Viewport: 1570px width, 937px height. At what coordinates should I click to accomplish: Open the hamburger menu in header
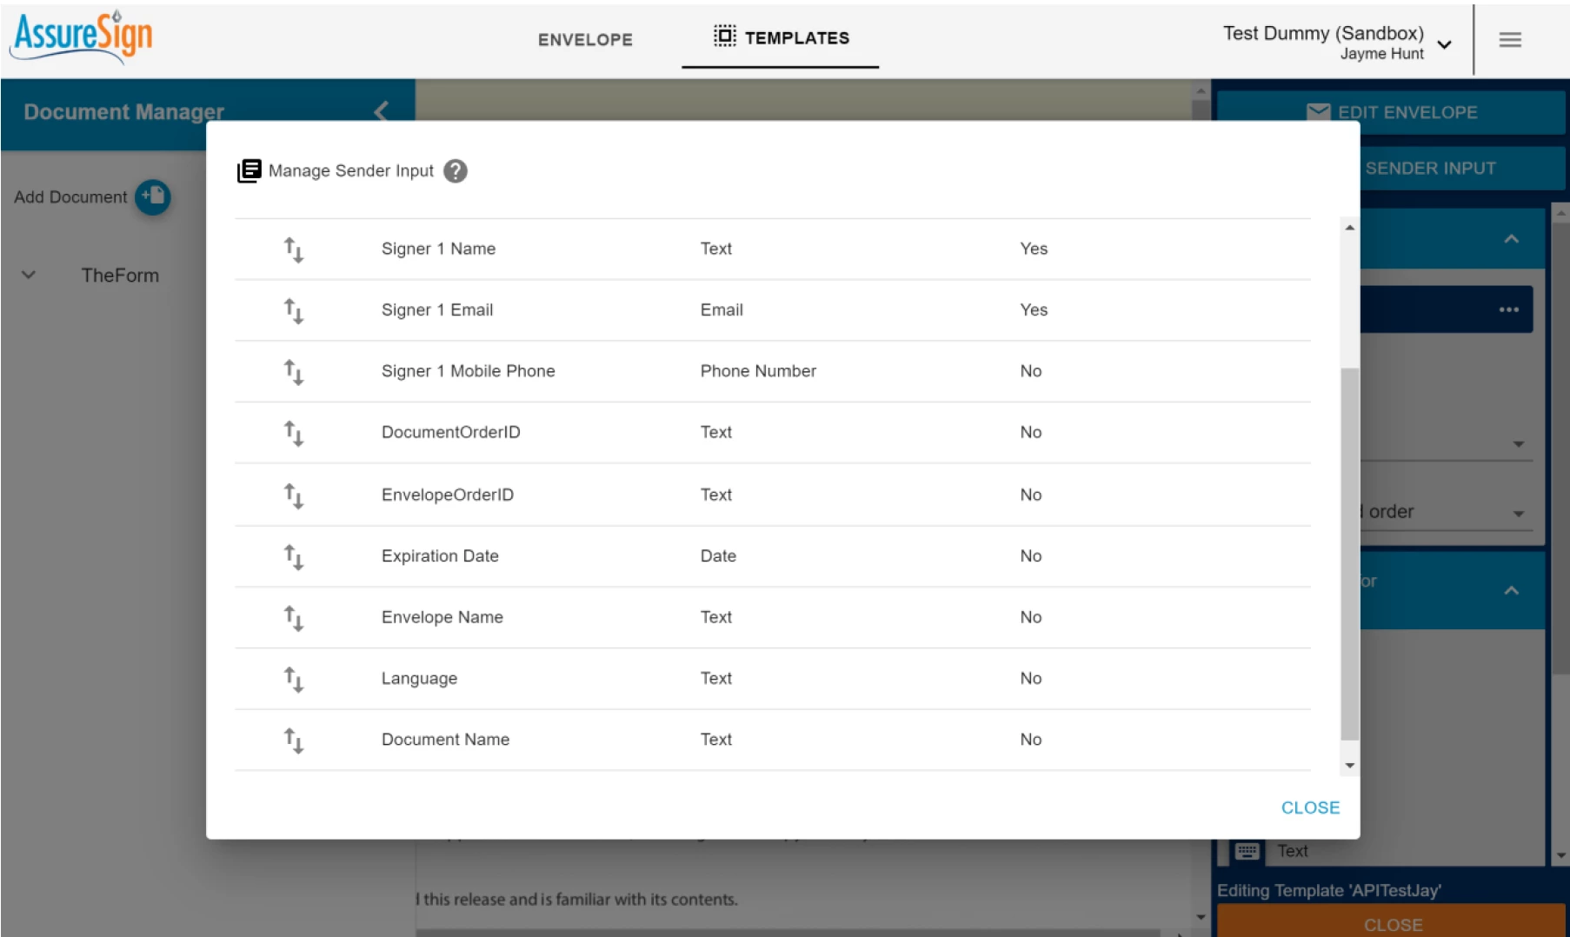1510,40
